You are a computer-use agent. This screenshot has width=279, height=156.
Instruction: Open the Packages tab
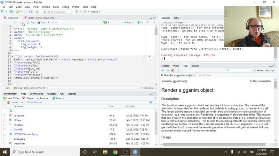point(52,94)
